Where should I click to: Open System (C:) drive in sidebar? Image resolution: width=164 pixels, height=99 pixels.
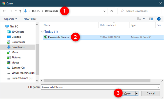pos(18,68)
